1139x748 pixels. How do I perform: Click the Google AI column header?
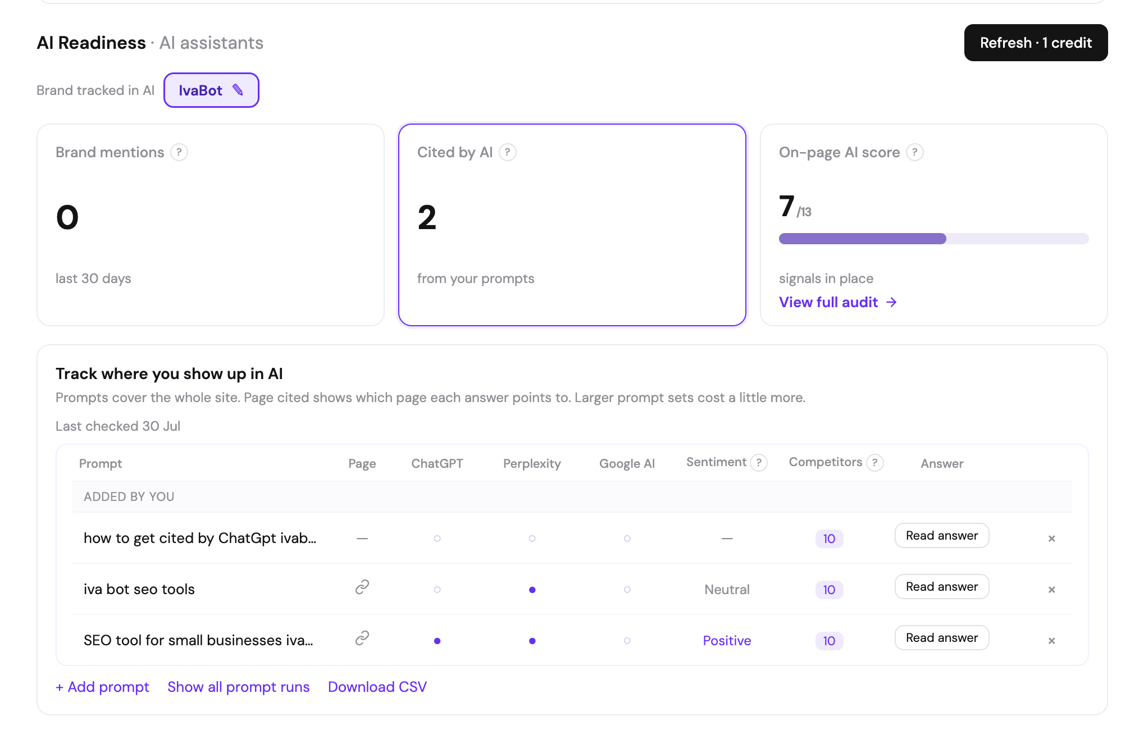click(x=627, y=463)
